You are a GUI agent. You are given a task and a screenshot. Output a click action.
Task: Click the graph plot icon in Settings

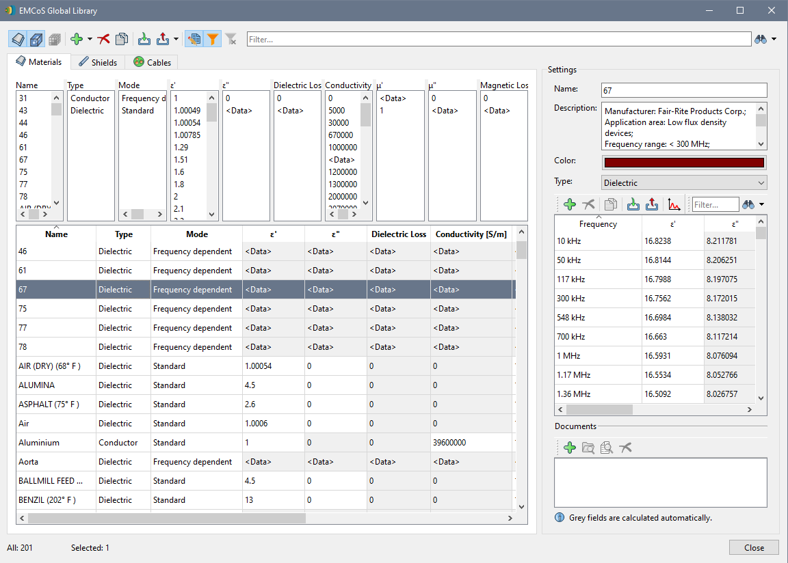tap(674, 204)
